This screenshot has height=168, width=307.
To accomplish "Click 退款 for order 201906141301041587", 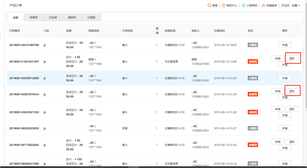I will pyautogui.click(x=292, y=58).
